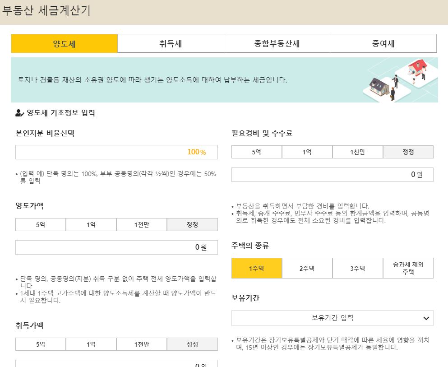Click 1억 under 필요경비 및 수수료

307,152
